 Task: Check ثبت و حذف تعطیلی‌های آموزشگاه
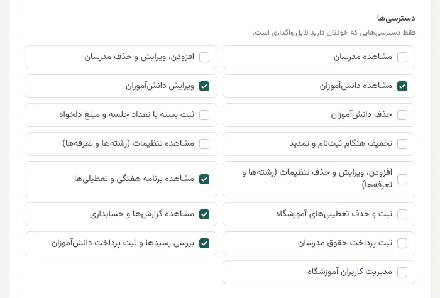402,214
